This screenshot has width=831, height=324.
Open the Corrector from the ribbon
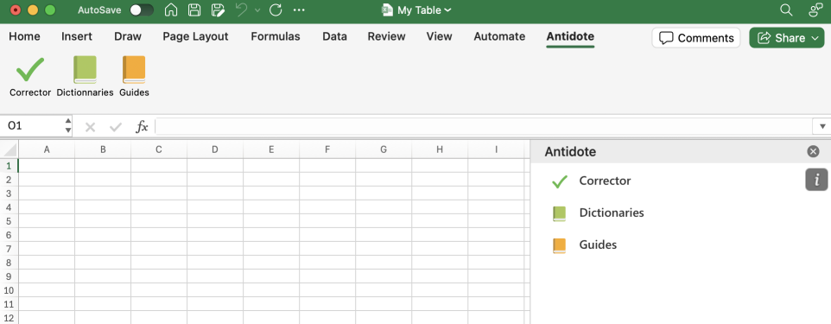coord(30,77)
